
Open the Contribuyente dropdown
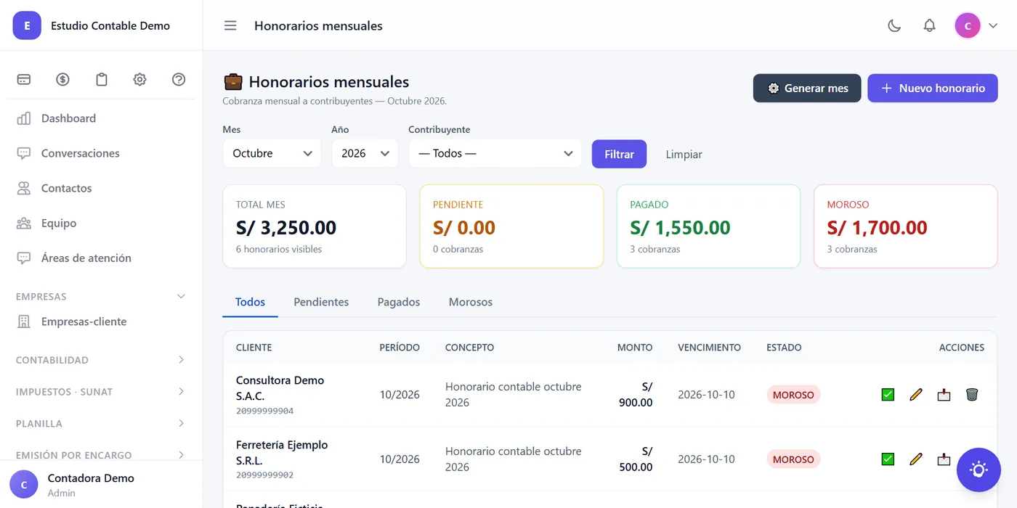pos(495,154)
